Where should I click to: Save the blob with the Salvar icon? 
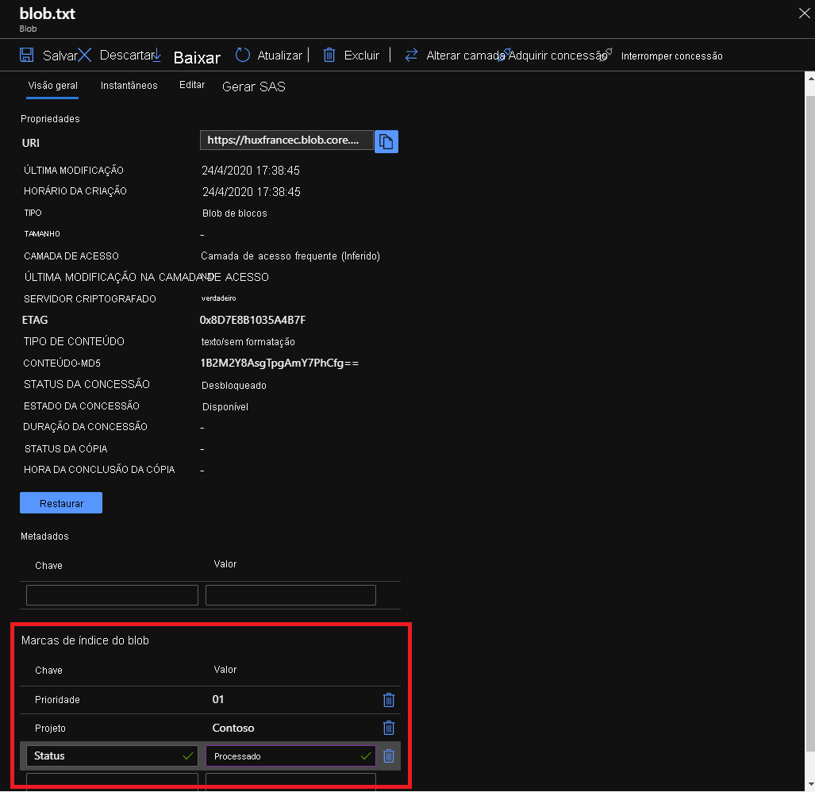click(x=26, y=55)
